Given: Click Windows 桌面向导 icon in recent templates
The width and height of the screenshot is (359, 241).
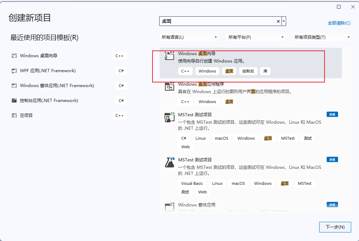Looking at the screenshot, I should [x=14, y=55].
